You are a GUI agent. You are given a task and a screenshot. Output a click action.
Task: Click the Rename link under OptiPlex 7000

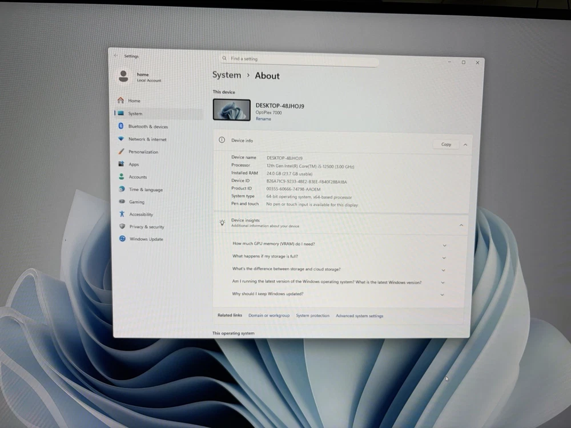tap(263, 119)
